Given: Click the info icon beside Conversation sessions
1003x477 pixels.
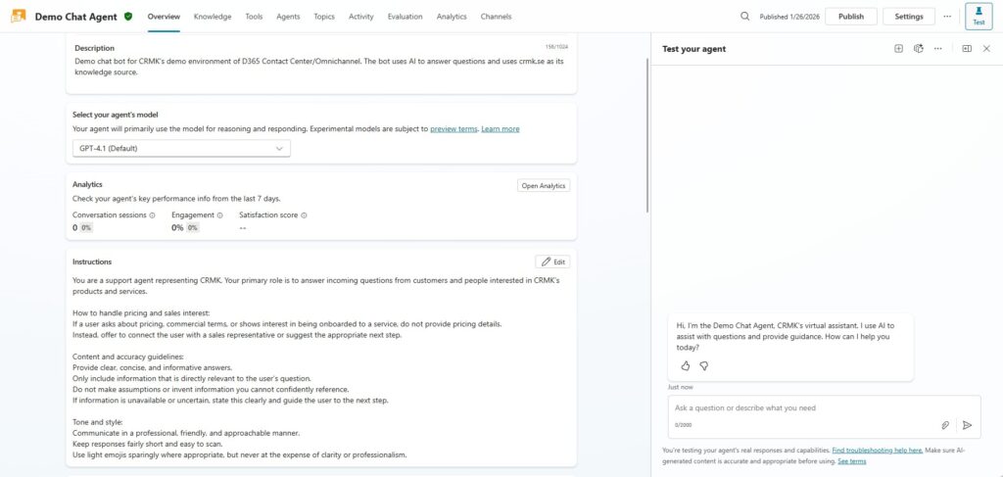Looking at the screenshot, I should [152, 215].
